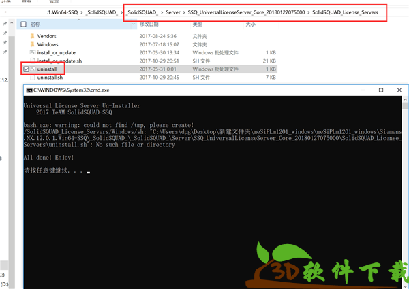Expand chevron after Server breadcrumb

click(x=184, y=12)
